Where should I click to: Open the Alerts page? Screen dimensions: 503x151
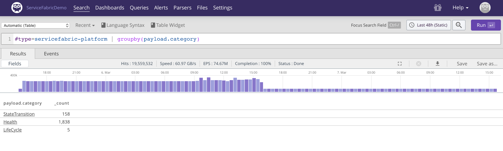click(x=161, y=8)
